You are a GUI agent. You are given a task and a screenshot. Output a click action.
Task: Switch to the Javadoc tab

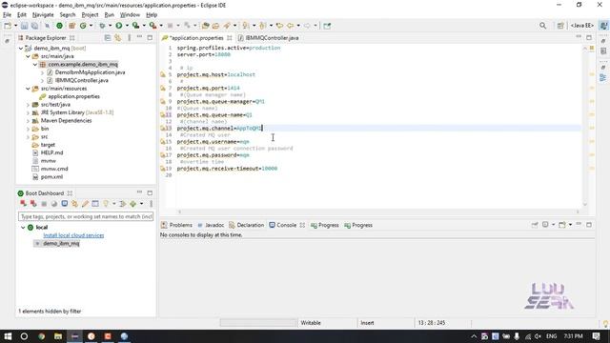(211, 225)
